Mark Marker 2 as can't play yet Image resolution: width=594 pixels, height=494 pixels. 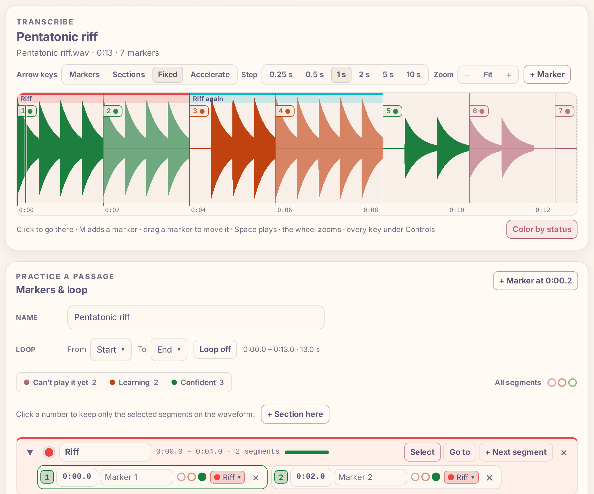click(415, 477)
